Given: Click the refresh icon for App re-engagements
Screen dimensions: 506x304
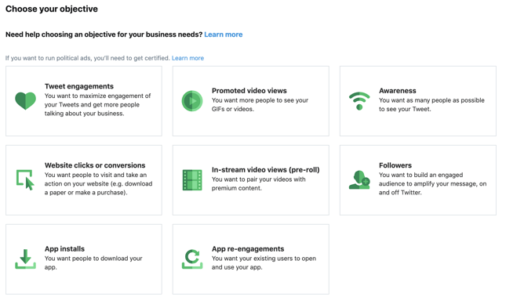Looking at the screenshot, I should (192, 259).
